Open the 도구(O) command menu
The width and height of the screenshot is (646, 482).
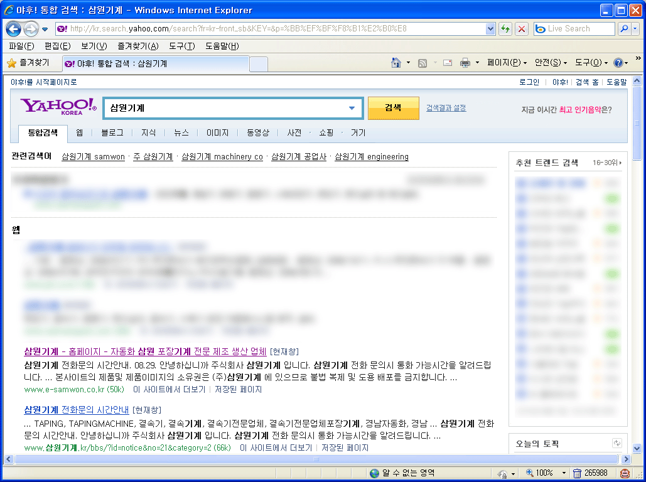591,63
